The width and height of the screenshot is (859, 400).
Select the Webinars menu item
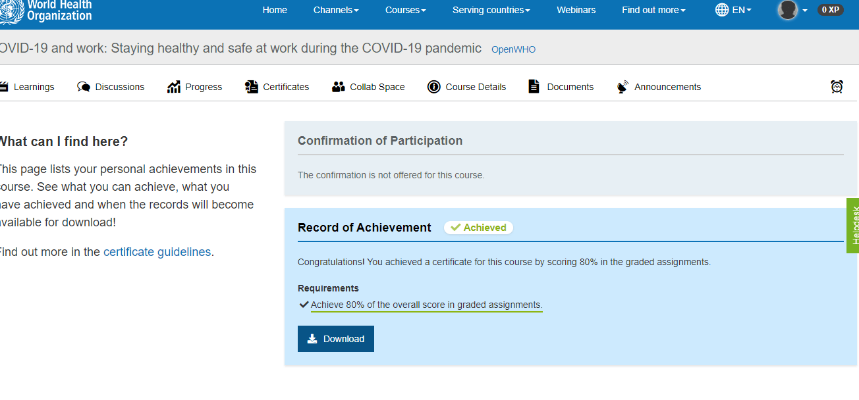(576, 10)
